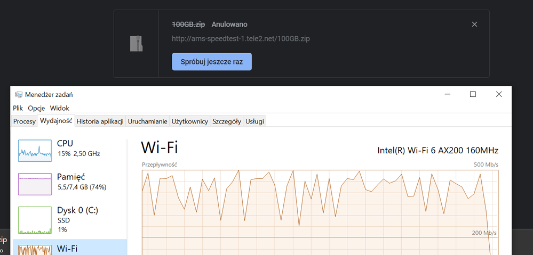
Task: Maximize the Menedżer zadań window
Action: 473,94
